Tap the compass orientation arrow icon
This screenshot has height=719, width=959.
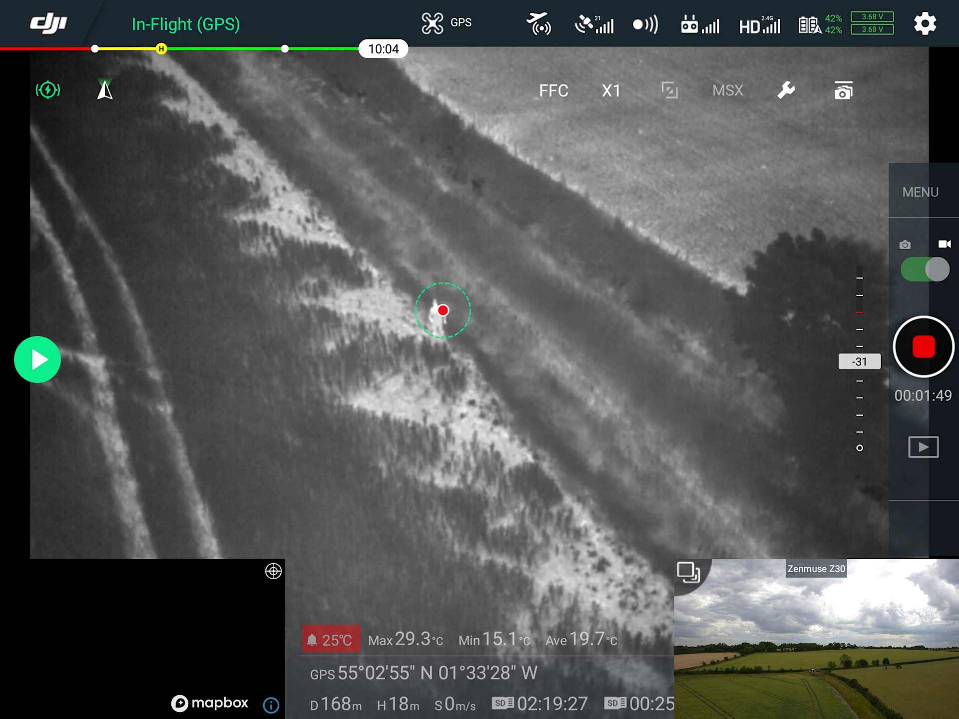[x=105, y=90]
